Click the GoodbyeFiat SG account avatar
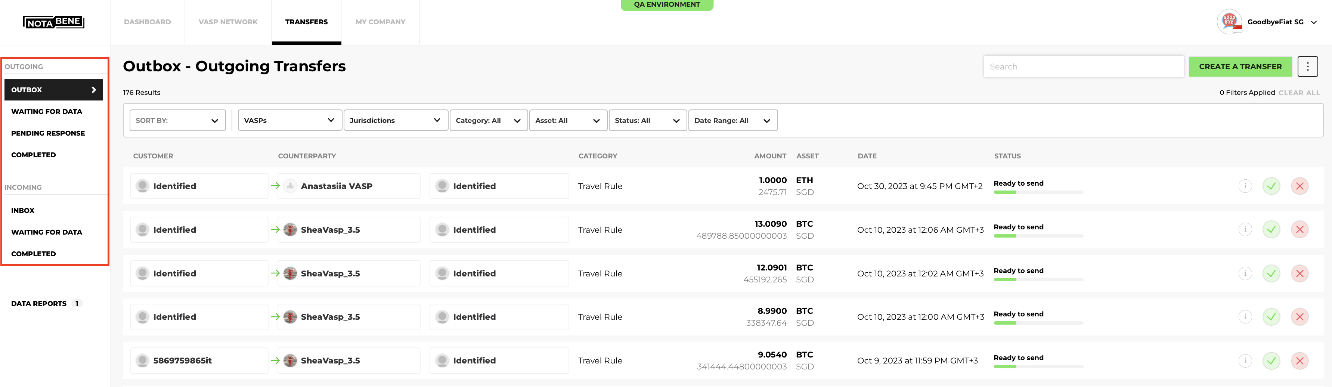Image resolution: width=1332 pixels, height=387 pixels. tap(1230, 22)
